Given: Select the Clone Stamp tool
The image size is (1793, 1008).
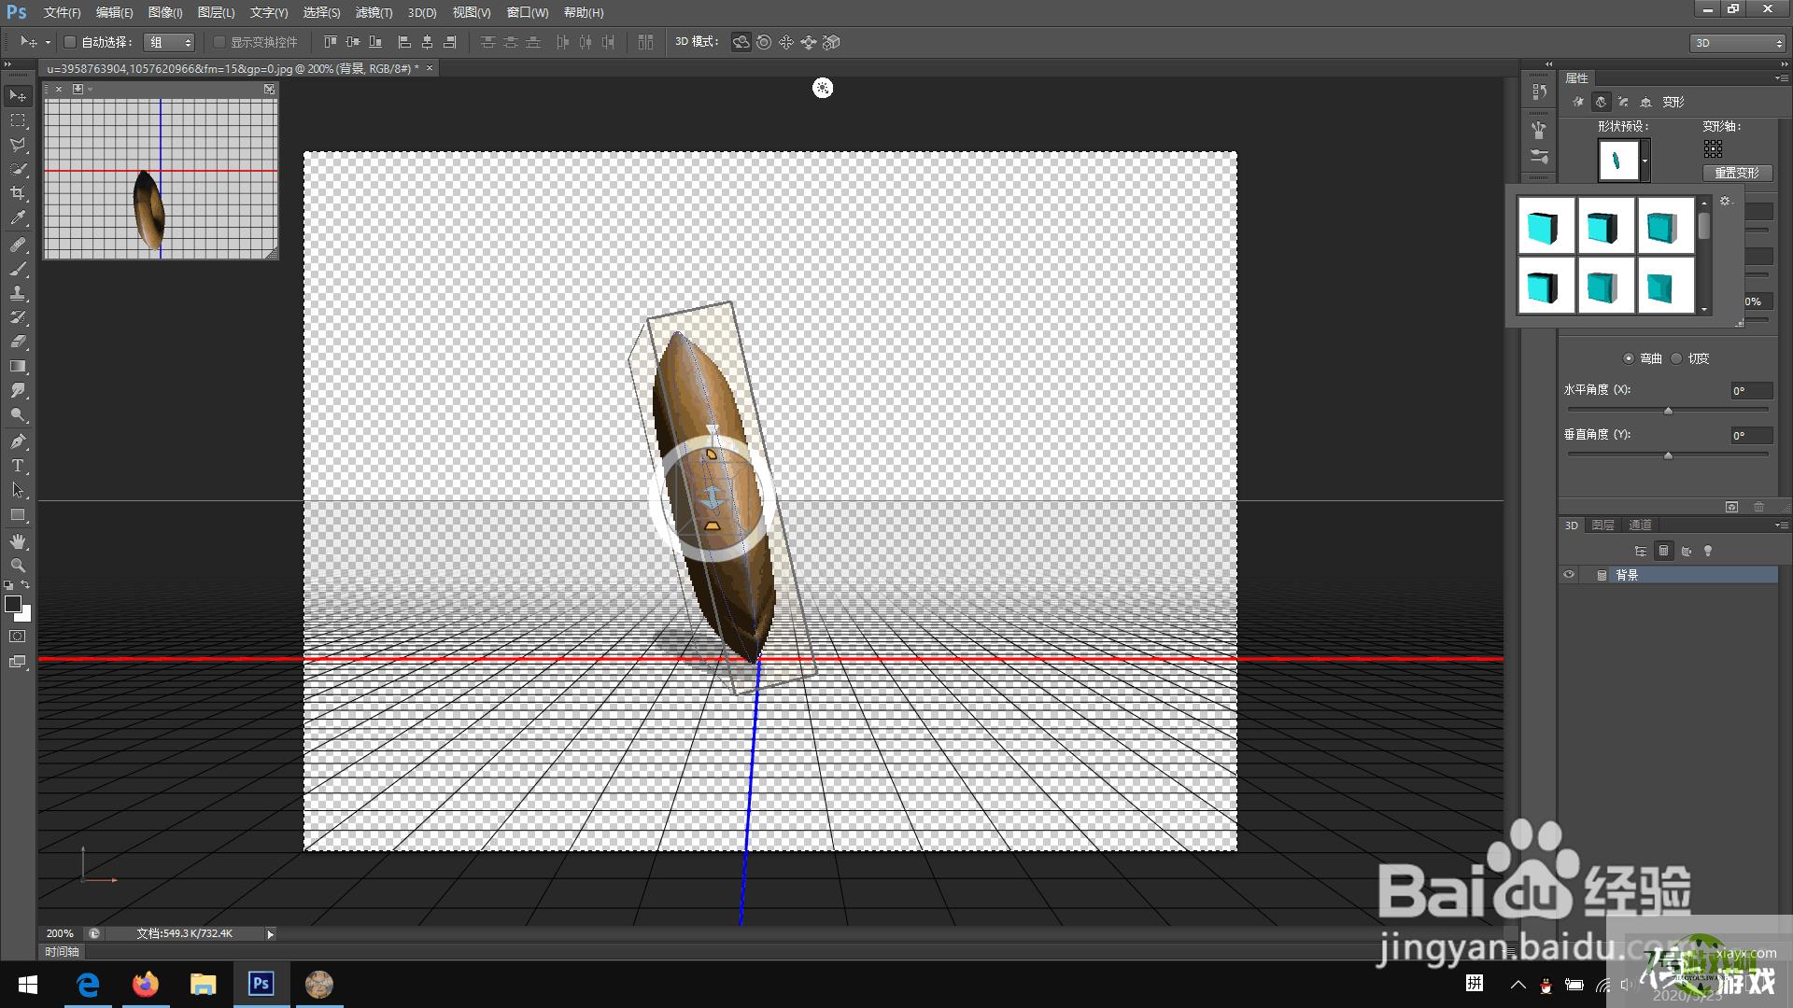Looking at the screenshot, I should 18,293.
